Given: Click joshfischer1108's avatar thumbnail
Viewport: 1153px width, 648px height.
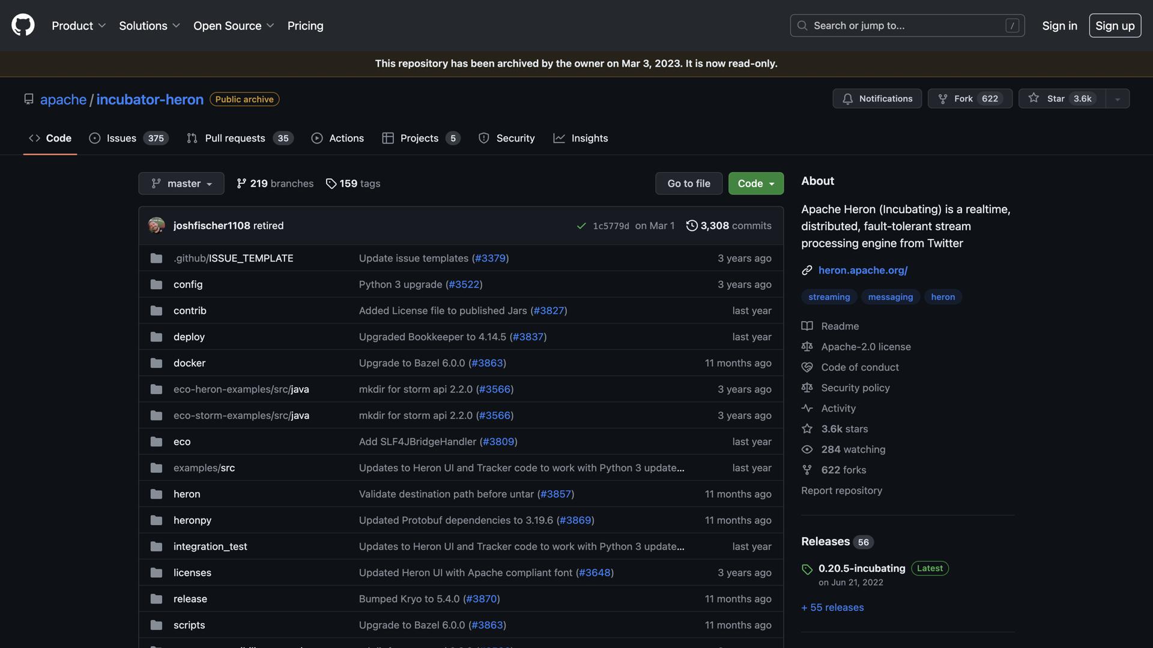Looking at the screenshot, I should [157, 226].
